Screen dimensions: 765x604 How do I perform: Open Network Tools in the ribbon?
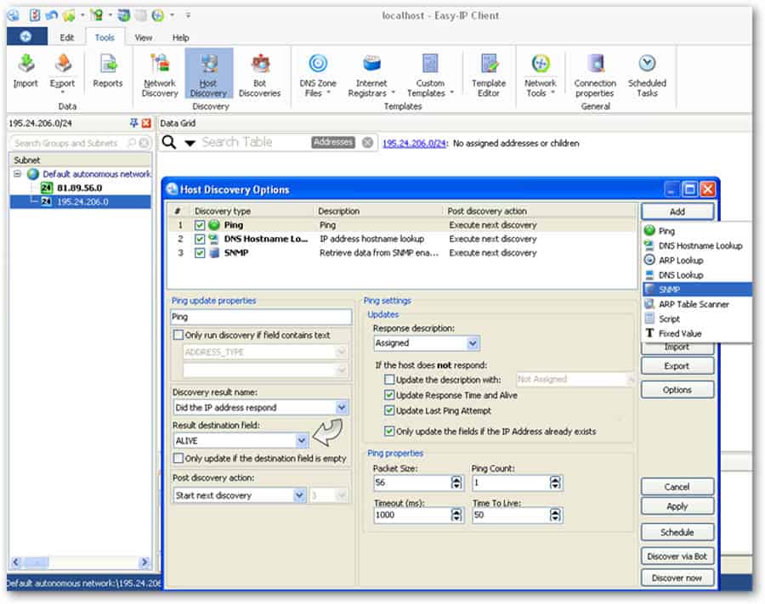click(x=540, y=75)
